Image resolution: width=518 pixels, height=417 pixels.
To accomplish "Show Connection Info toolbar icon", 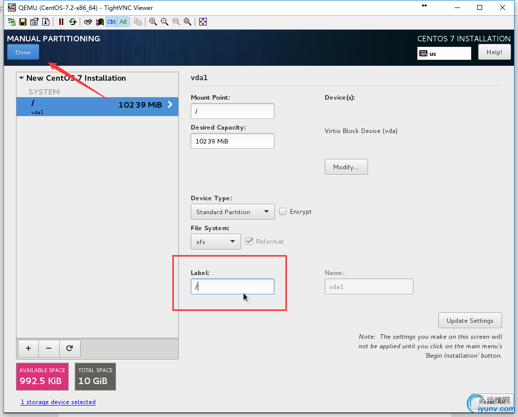I will 46,22.
